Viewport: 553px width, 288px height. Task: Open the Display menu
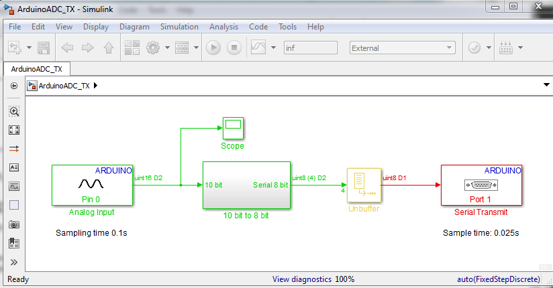(x=96, y=27)
